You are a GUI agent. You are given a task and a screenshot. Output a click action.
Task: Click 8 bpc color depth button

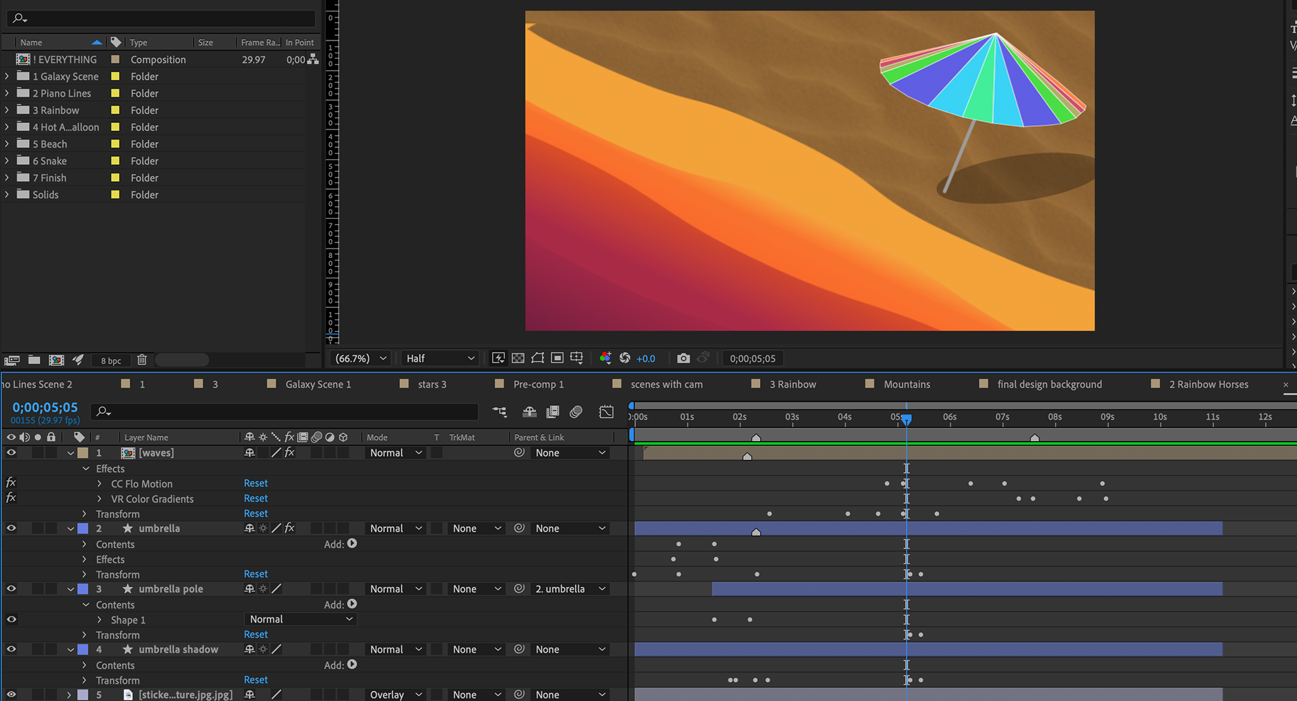[111, 361]
